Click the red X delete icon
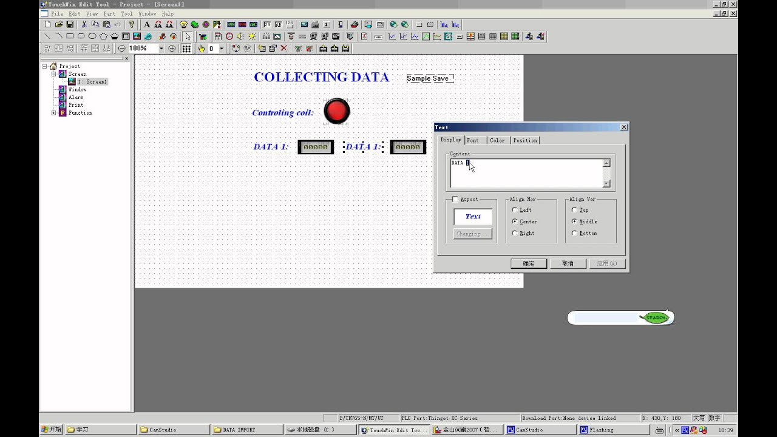 point(283,48)
